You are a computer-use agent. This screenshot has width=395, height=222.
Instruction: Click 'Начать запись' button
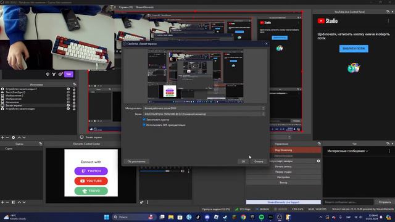(283, 166)
